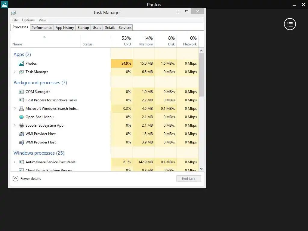Click the Task Manager title bar icon
The image size is (308, 231).
13,13
